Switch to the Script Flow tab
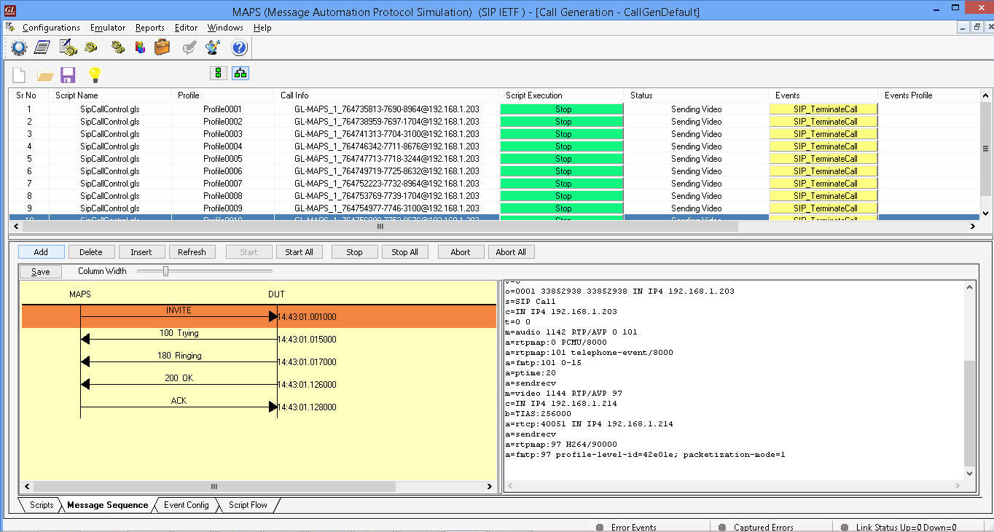 [248, 505]
